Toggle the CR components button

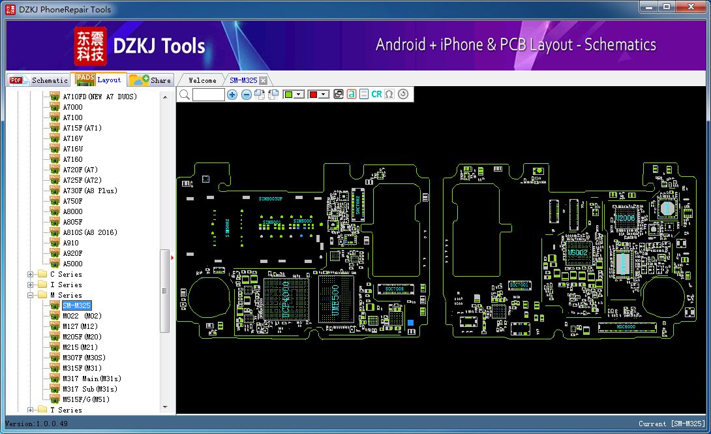(376, 95)
